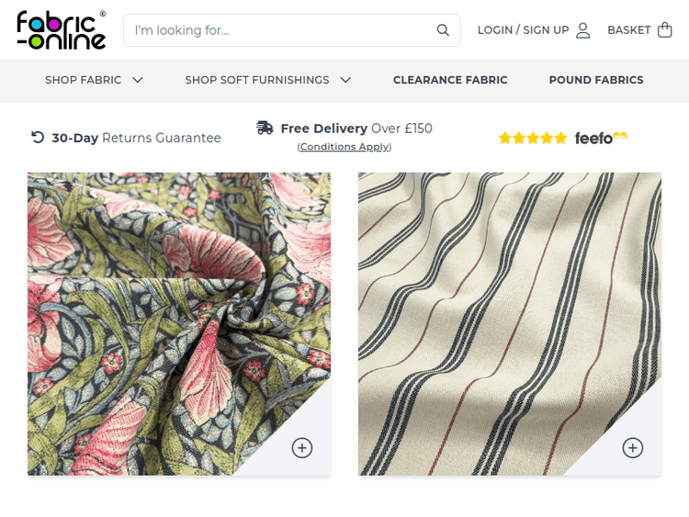Expand the Shop Soft Furnishings chevron

(345, 80)
